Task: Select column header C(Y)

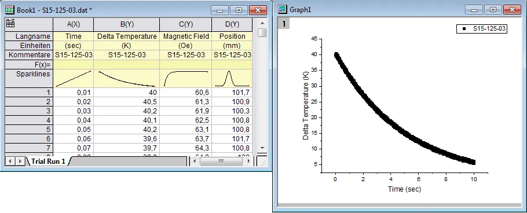Action: (x=185, y=24)
